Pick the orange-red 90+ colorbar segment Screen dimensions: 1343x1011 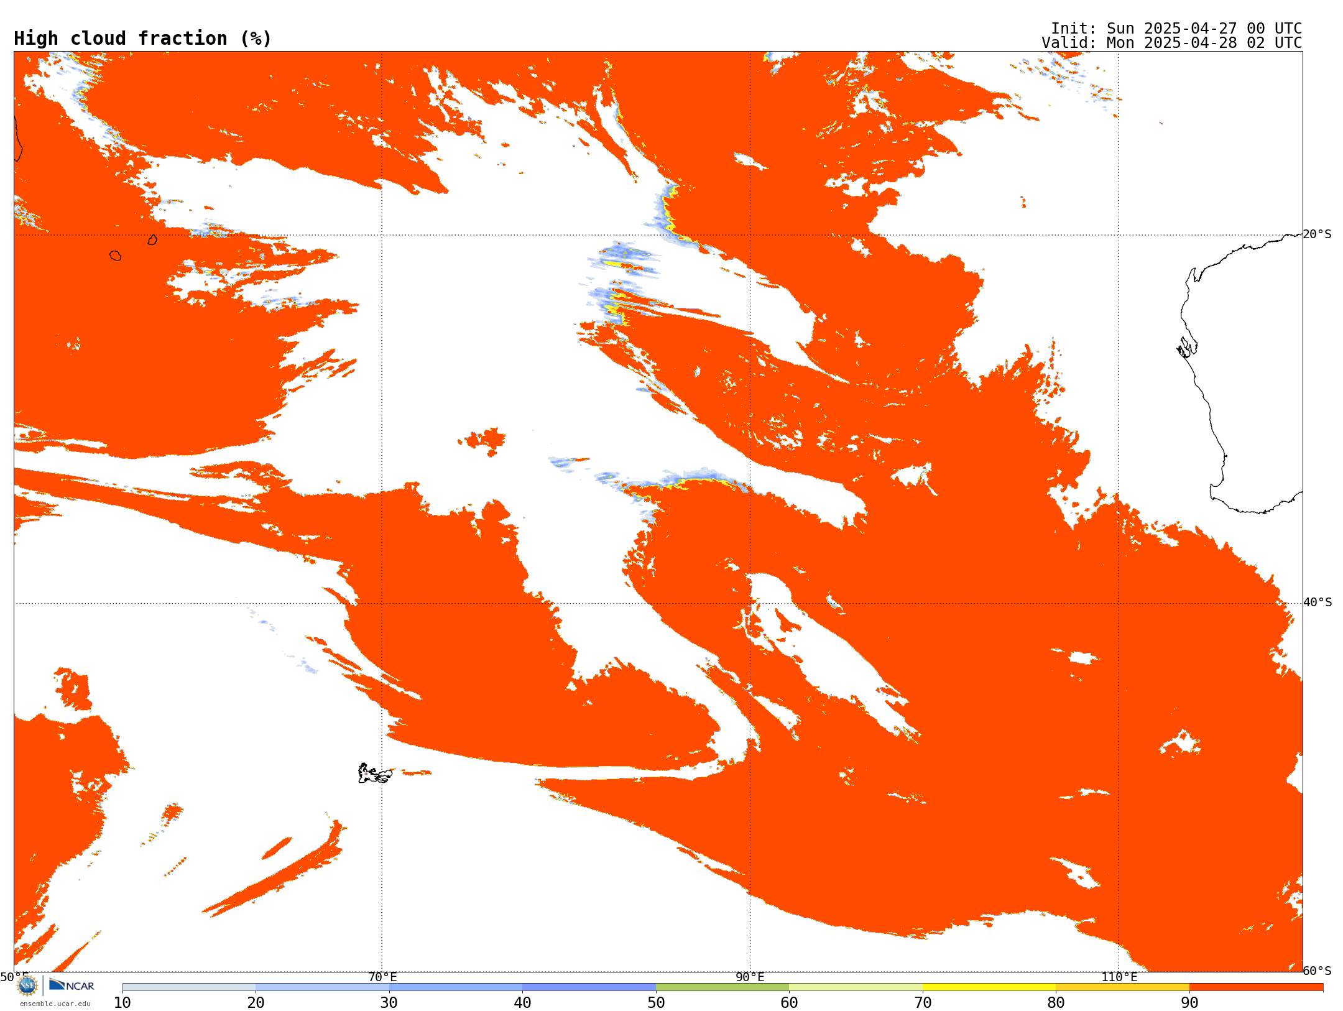pyautogui.click(x=1256, y=987)
